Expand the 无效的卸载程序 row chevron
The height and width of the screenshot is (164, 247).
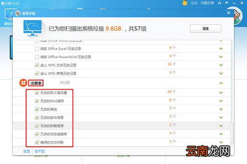click(x=221, y=126)
